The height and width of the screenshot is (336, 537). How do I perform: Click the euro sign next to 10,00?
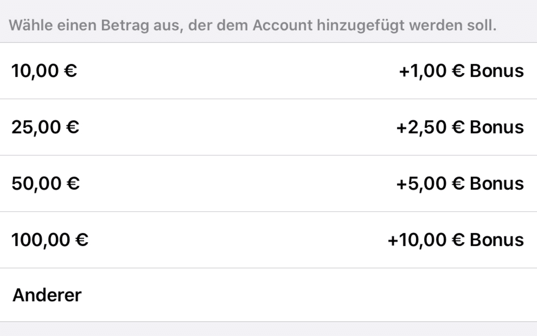71,71
